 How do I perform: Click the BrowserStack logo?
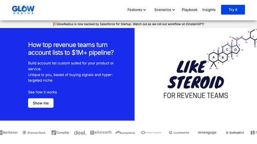click(x=34, y=132)
